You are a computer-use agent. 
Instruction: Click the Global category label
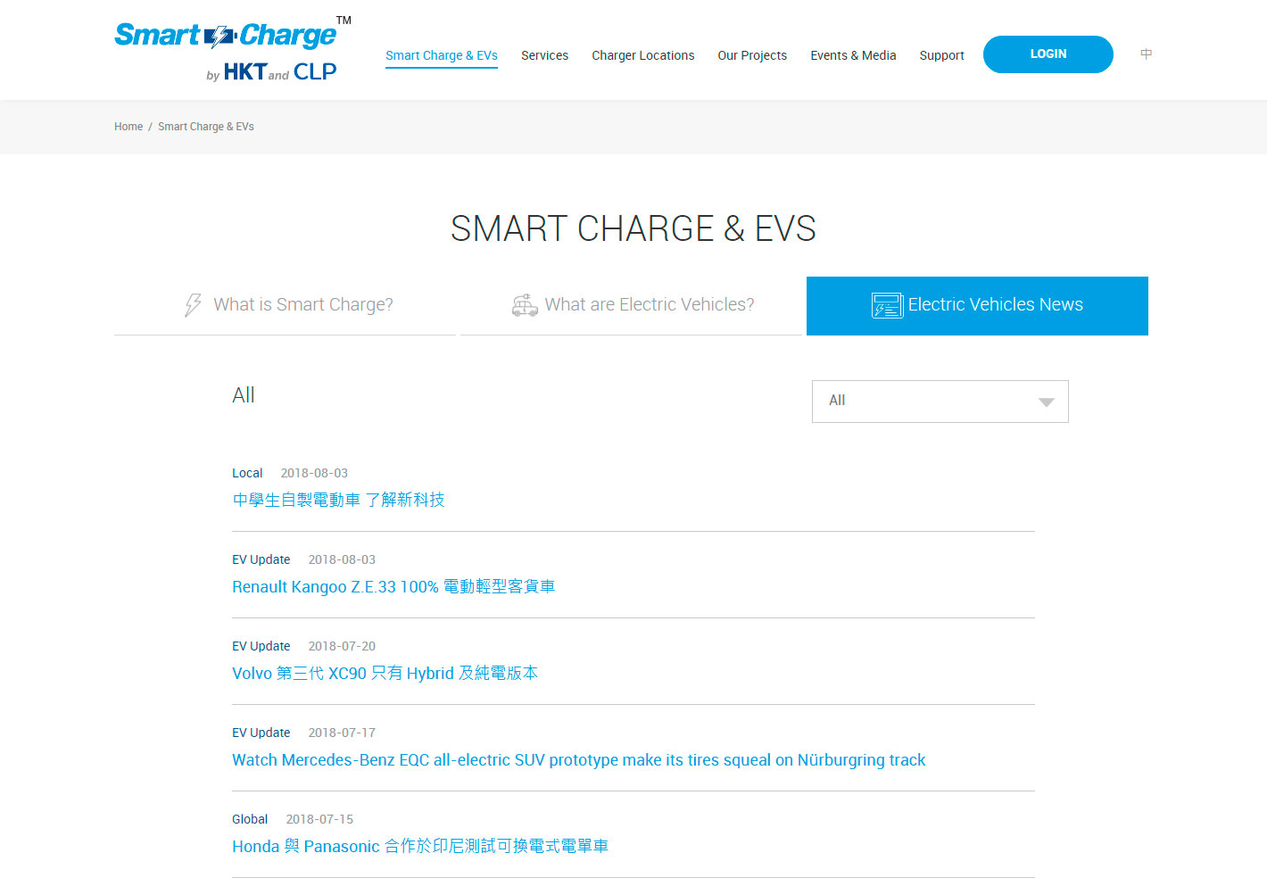[x=250, y=819]
